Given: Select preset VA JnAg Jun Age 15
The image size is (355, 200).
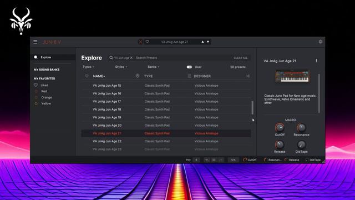Looking at the screenshot, I should 166,86.
